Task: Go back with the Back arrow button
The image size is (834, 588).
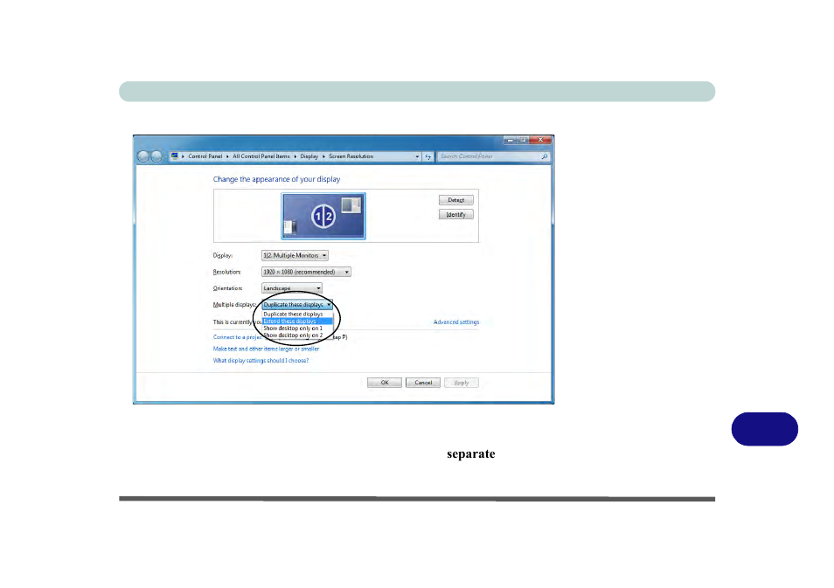Action: coord(142,156)
